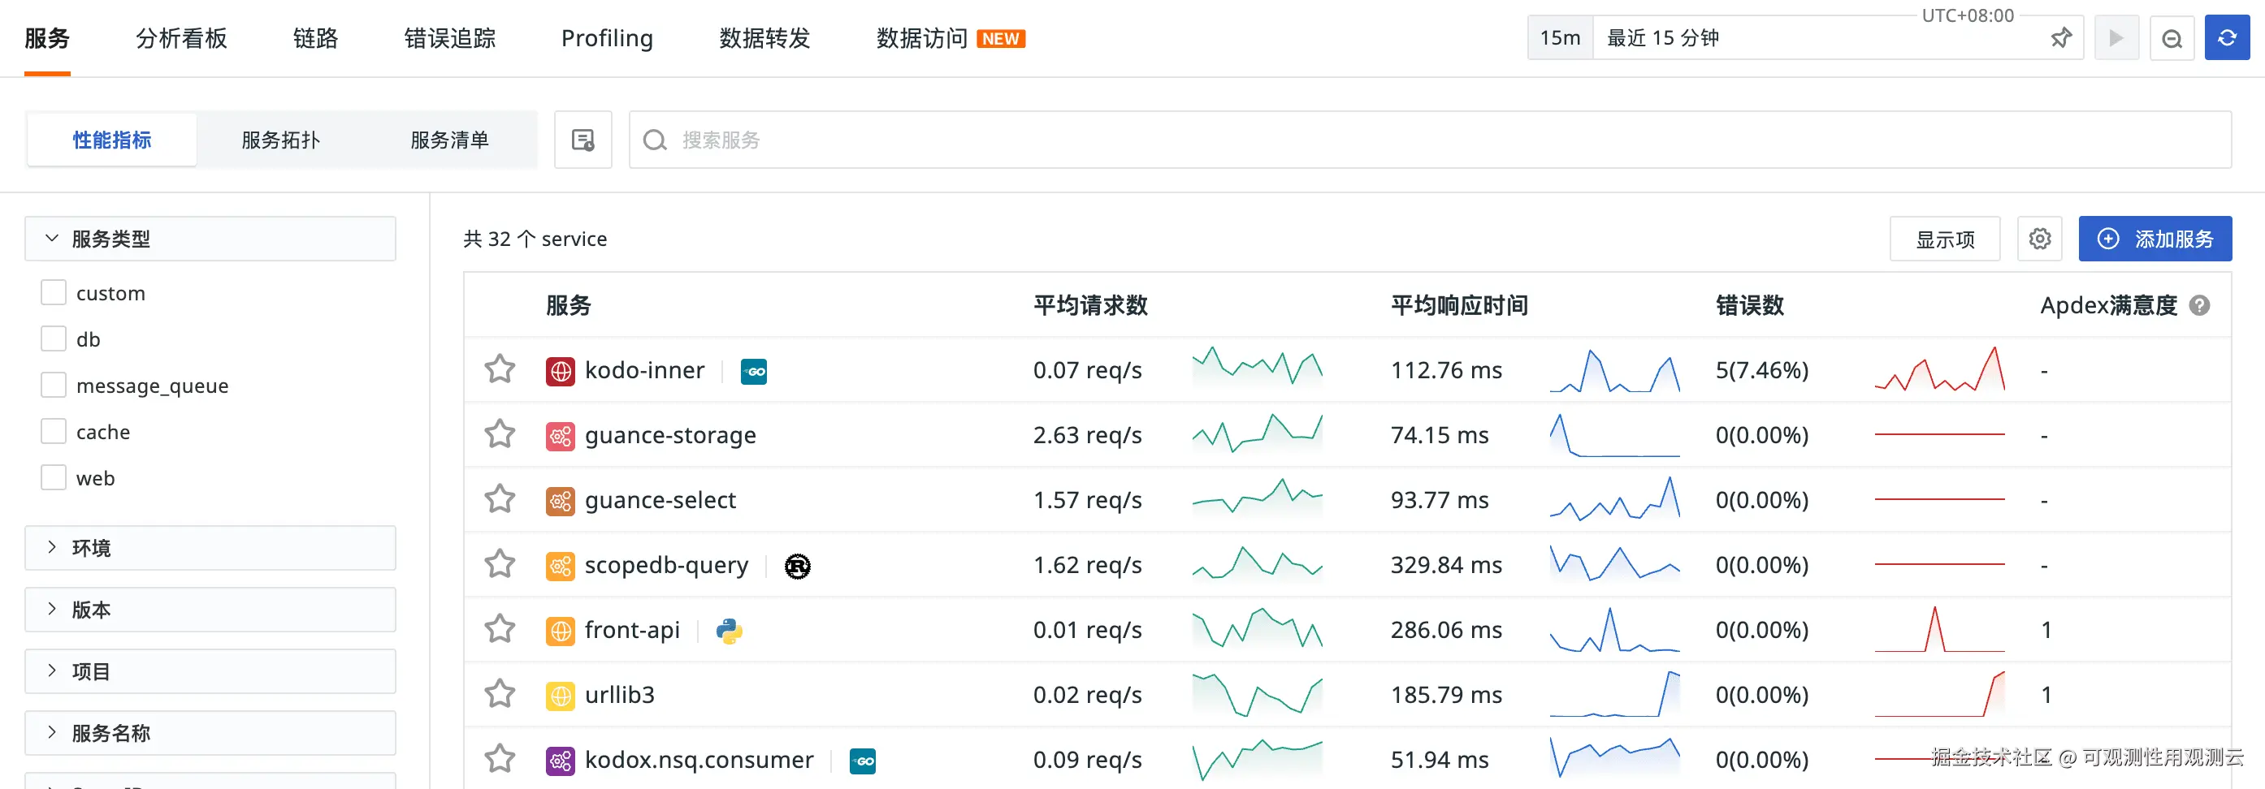Click the guance-storage service type icon
Viewport: 2265px width, 789px height.
[x=560, y=436]
